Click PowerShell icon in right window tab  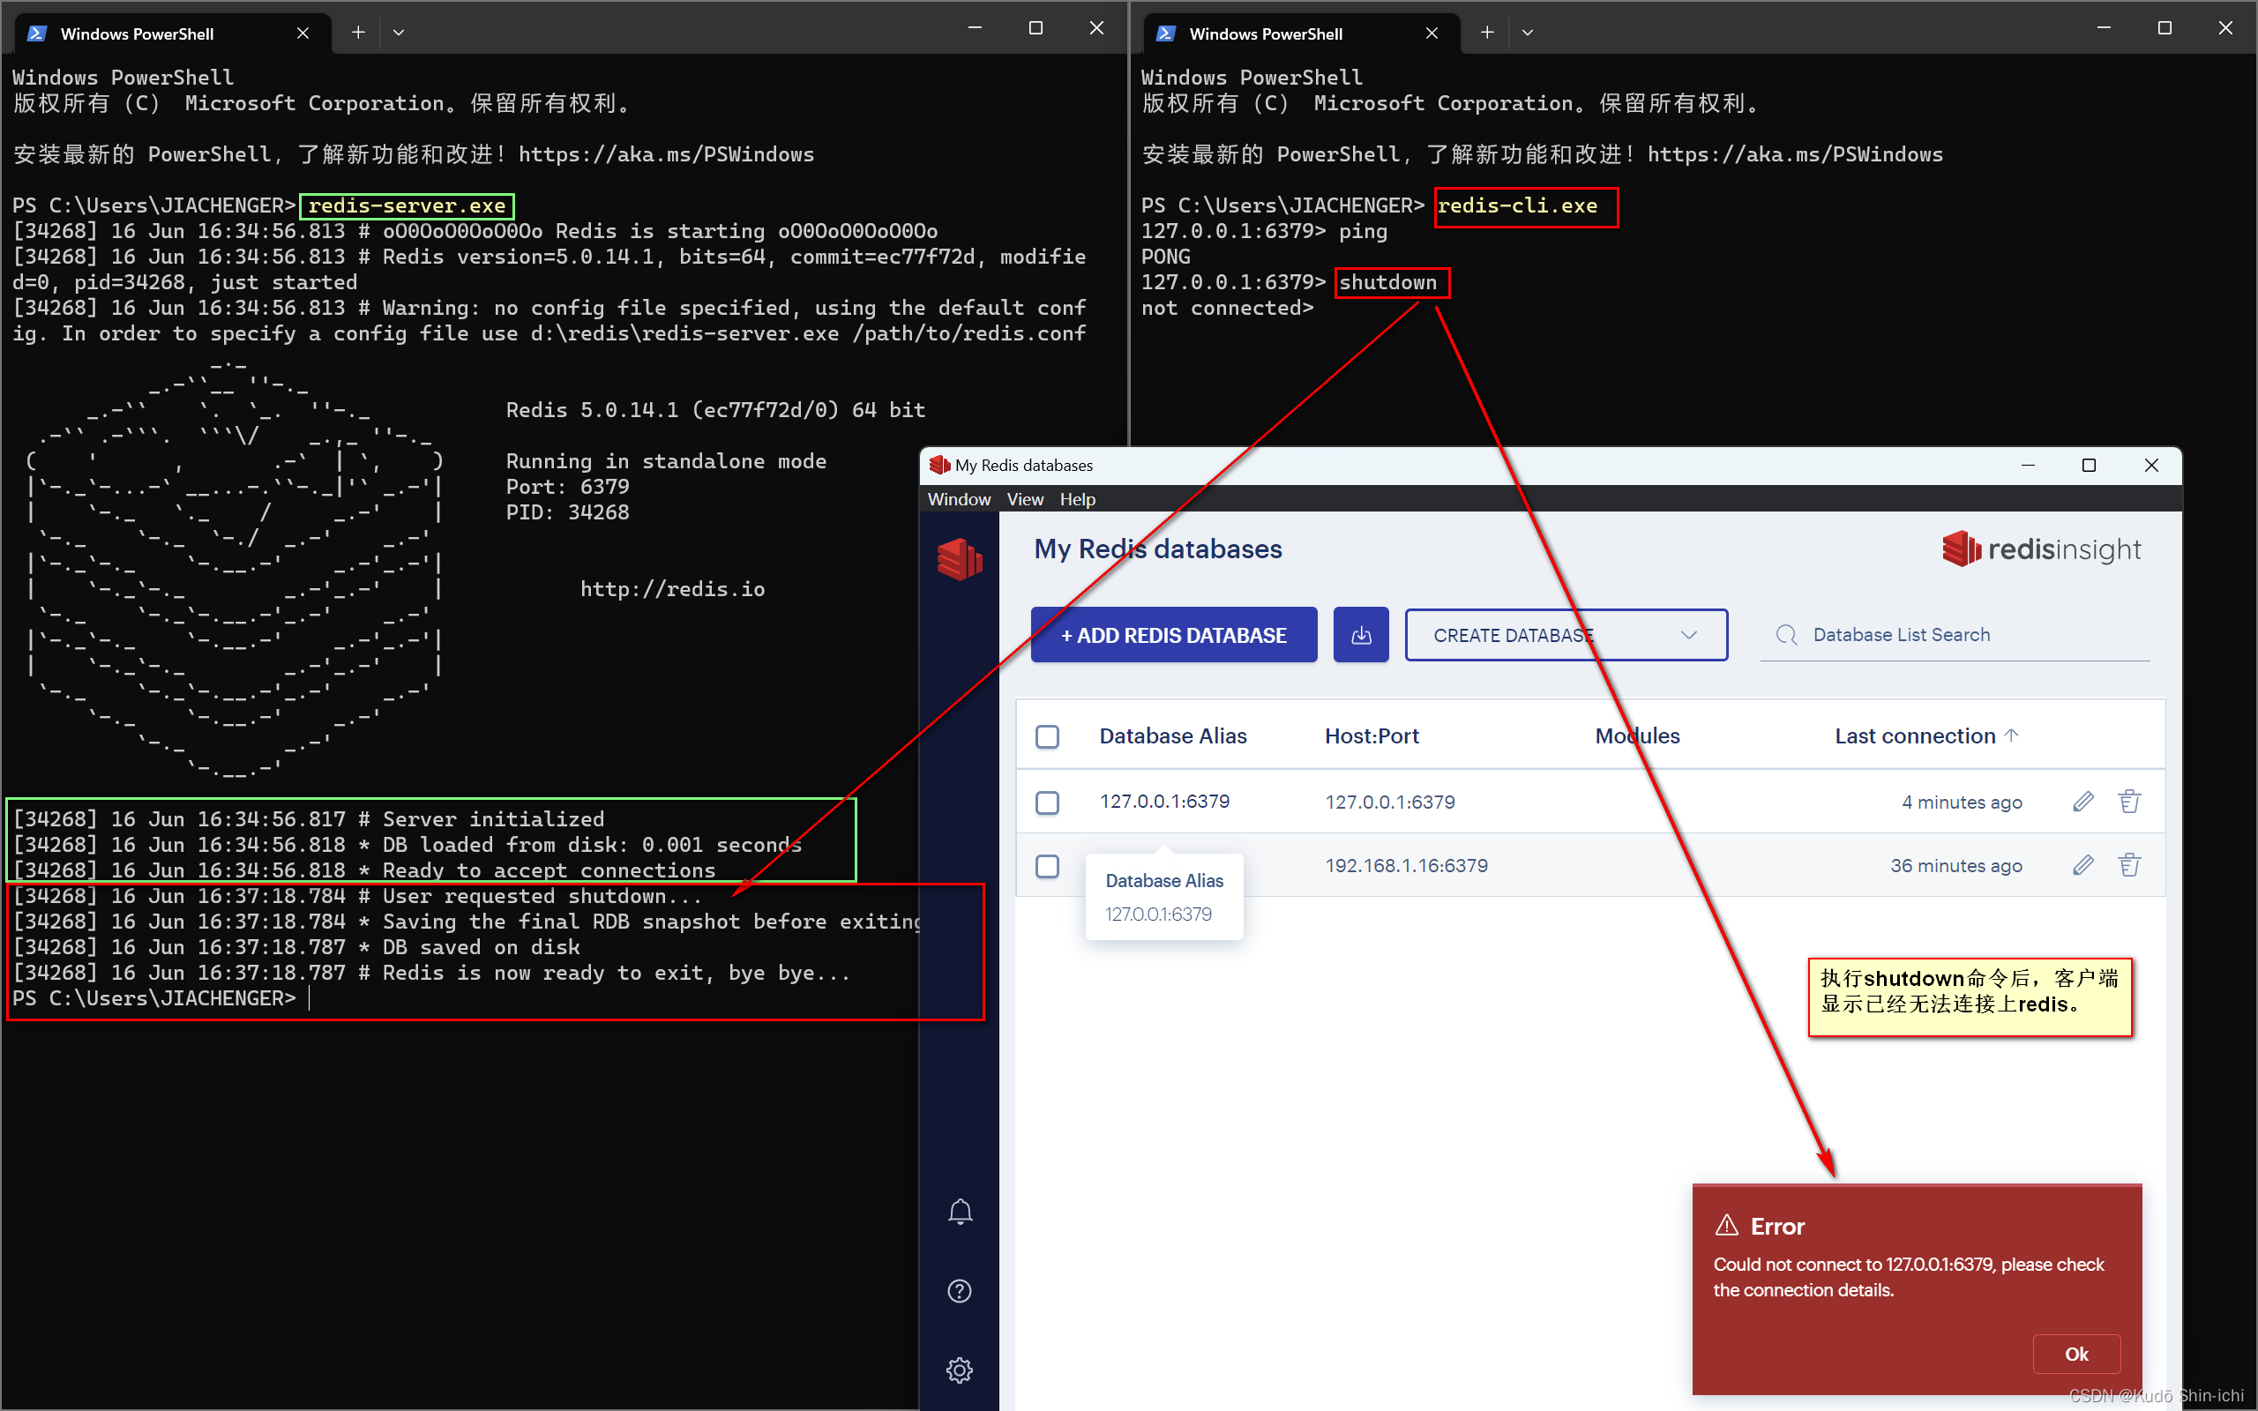(1165, 34)
